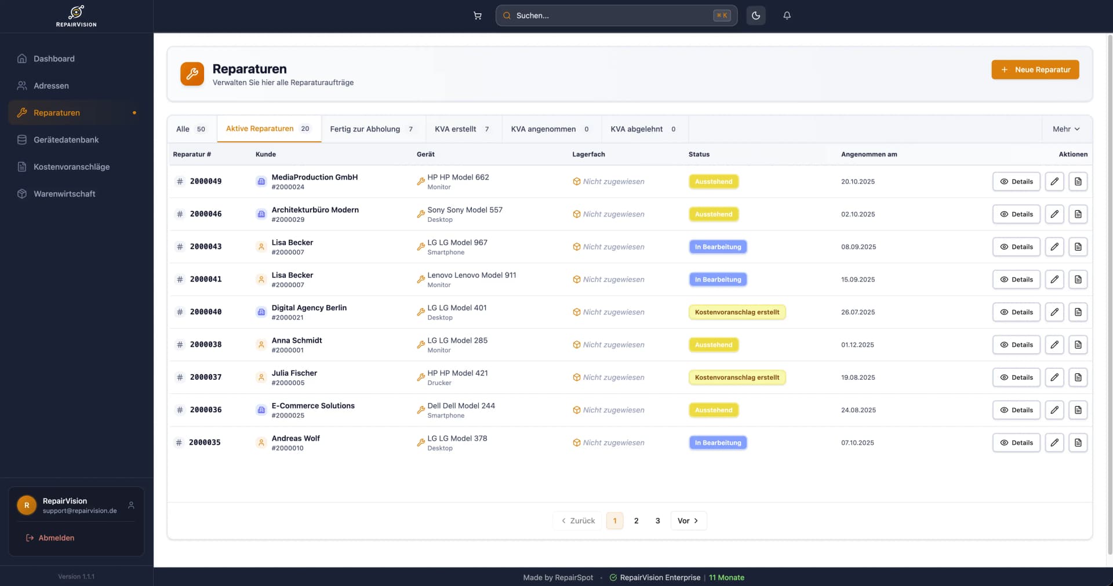Create a new repair via Neue Reparatur
The width and height of the screenshot is (1113, 586).
pos(1035,69)
